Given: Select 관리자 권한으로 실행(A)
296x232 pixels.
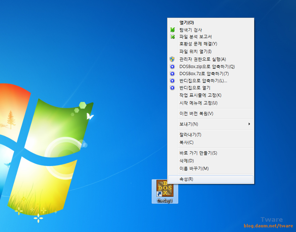Looking at the screenshot, I should tap(211, 59).
